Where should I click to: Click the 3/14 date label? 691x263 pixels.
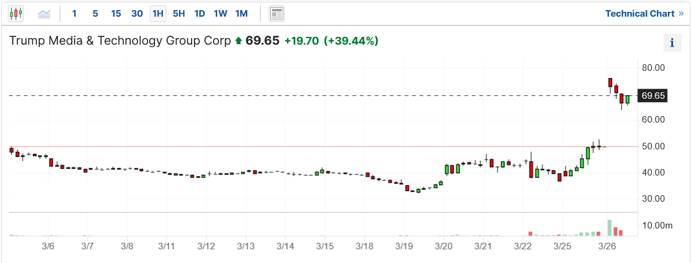285,246
